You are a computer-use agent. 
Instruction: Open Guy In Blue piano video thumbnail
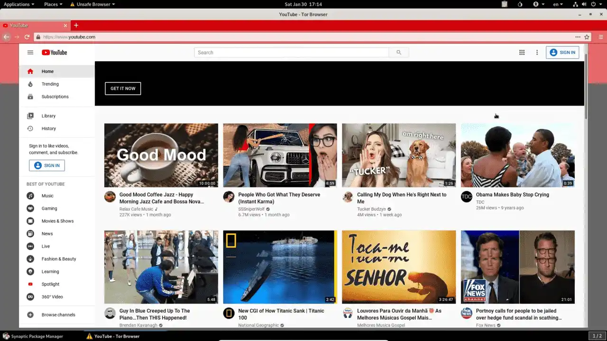pyautogui.click(x=161, y=267)
